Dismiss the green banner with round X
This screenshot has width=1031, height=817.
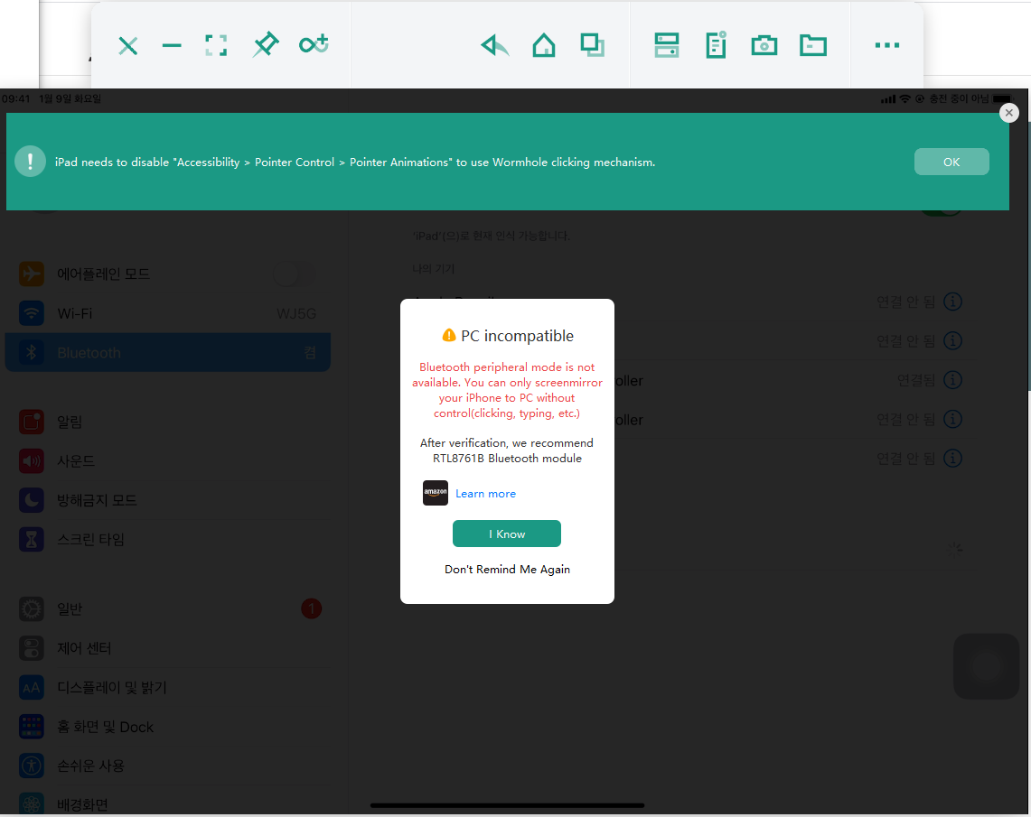click(x=1008, y=112)
